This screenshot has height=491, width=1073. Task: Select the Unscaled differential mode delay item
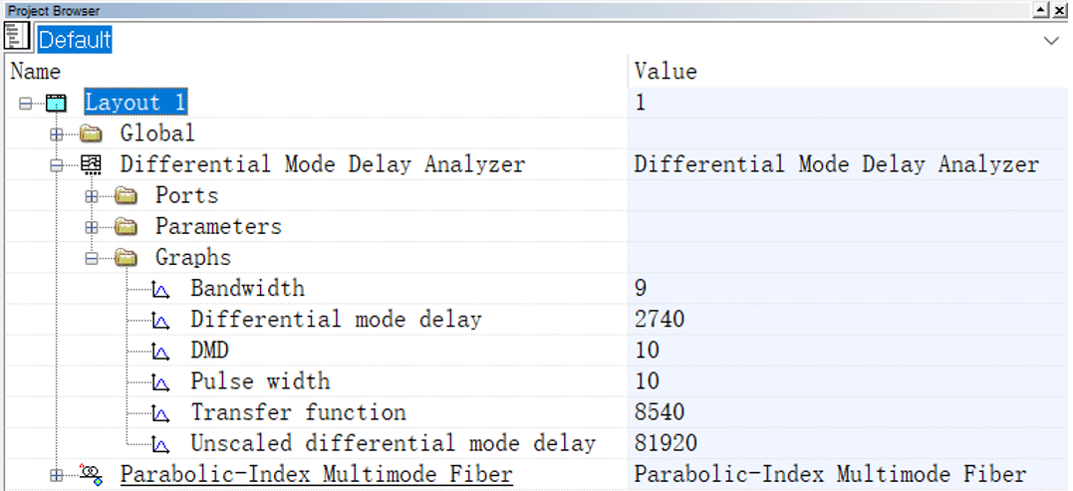[393, 444]
